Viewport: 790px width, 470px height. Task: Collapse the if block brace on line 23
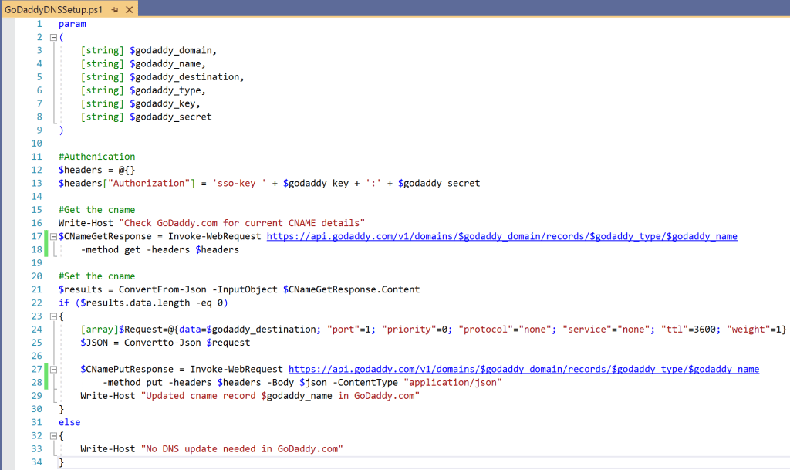pos(52,316)
